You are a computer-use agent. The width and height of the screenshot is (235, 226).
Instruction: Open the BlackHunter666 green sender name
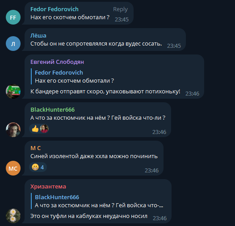[x=52, y=109]
